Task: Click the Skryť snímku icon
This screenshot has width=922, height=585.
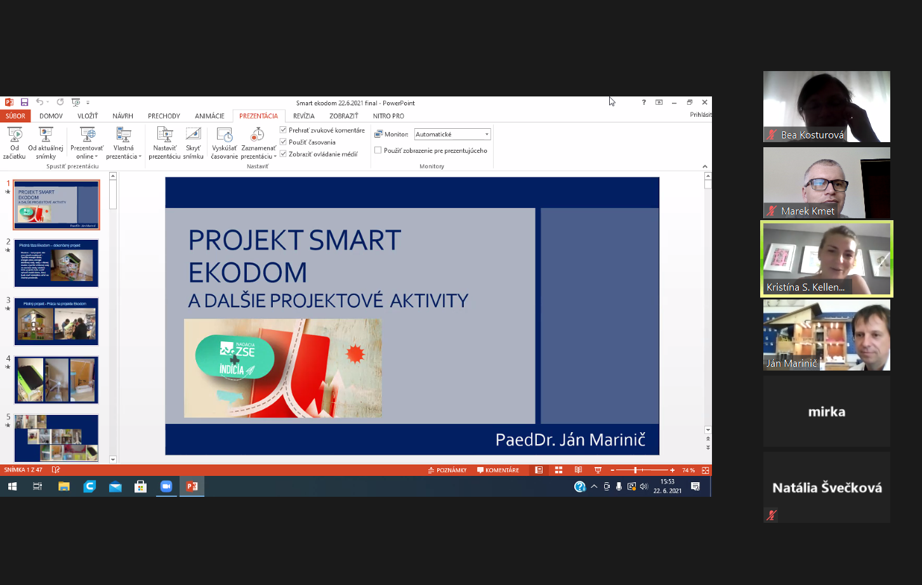Action: click(x=193, y=135)
